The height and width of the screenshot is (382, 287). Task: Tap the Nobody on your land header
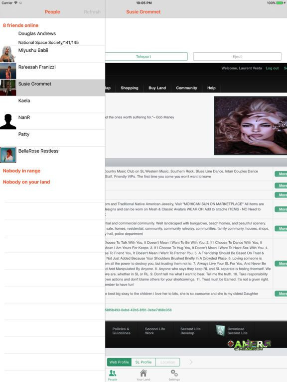click(26, 182)
